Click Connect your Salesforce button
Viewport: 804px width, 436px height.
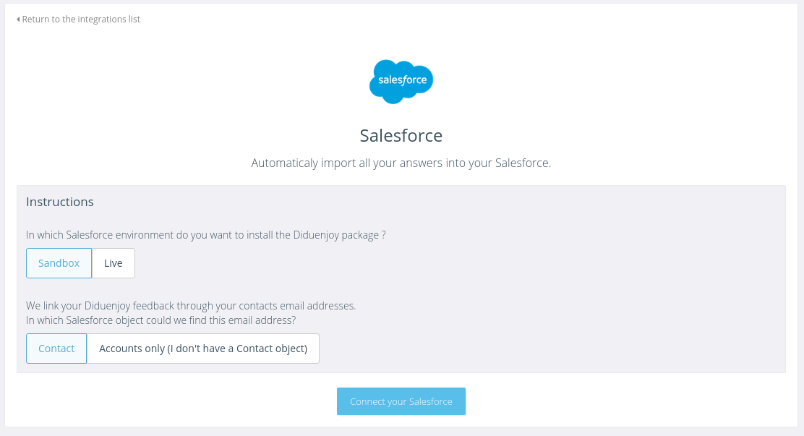pos(401,401)
